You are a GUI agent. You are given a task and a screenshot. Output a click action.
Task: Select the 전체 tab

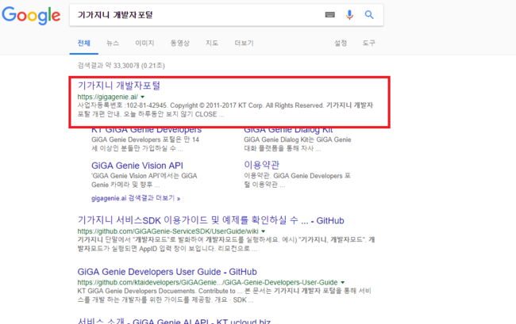coord(83,43)
